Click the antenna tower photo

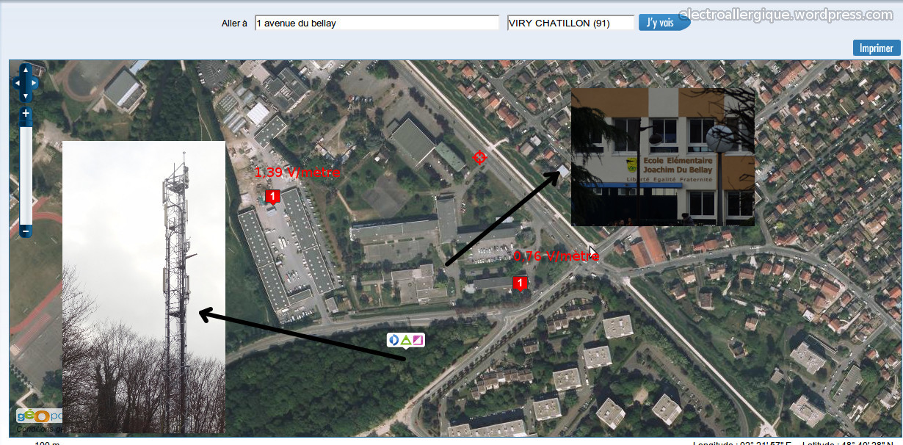point(143,286)
